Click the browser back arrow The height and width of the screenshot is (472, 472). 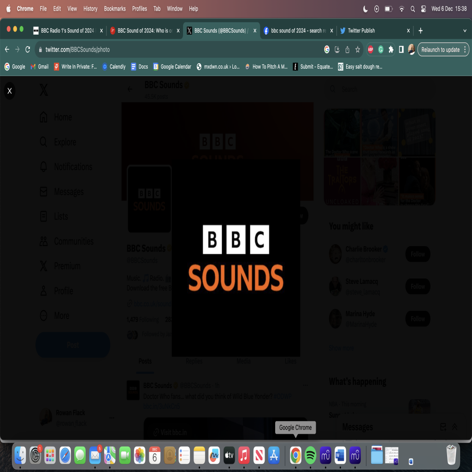pyautogui.click(x=7, y=50)
